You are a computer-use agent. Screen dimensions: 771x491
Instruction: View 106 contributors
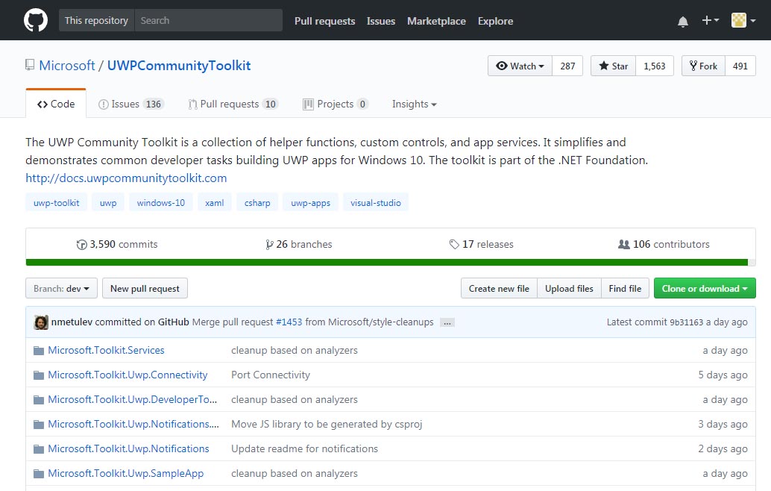point(664,244)
